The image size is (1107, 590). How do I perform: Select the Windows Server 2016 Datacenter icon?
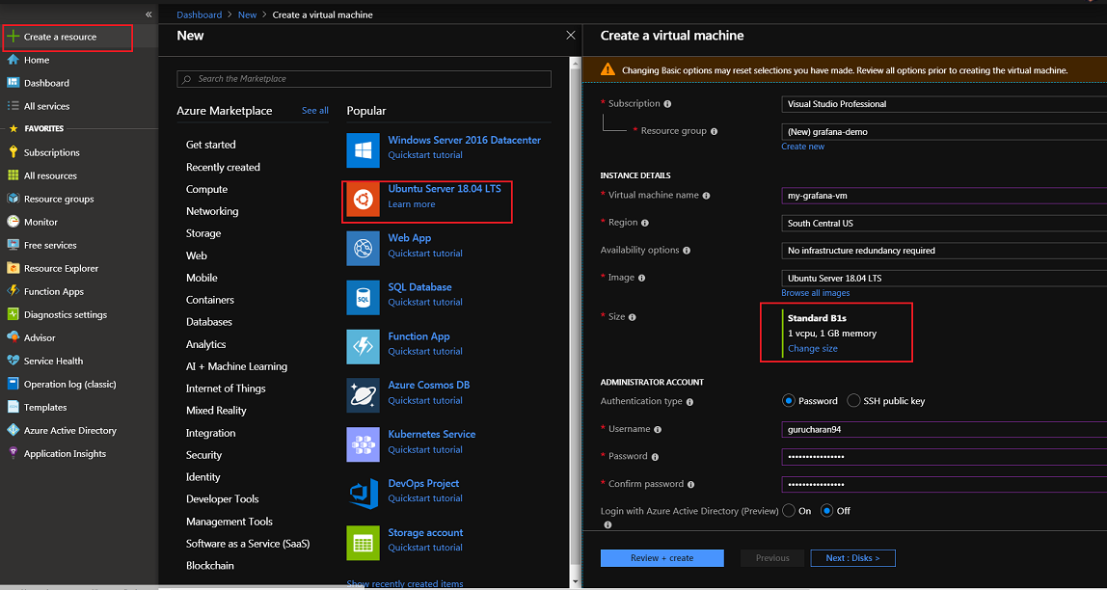pos(363,150)
